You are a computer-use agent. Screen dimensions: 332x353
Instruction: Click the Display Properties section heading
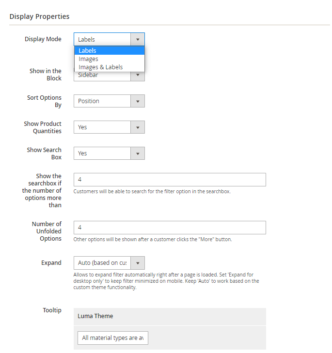(x=39, y=16)
